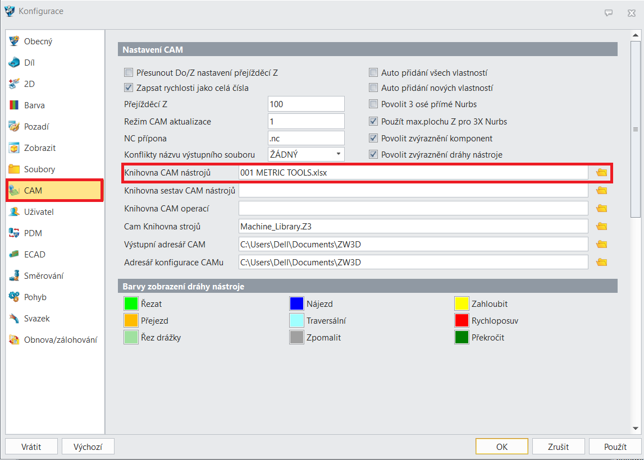Select the Díl category icon
The image size is (644, 460).
(14, 63)
